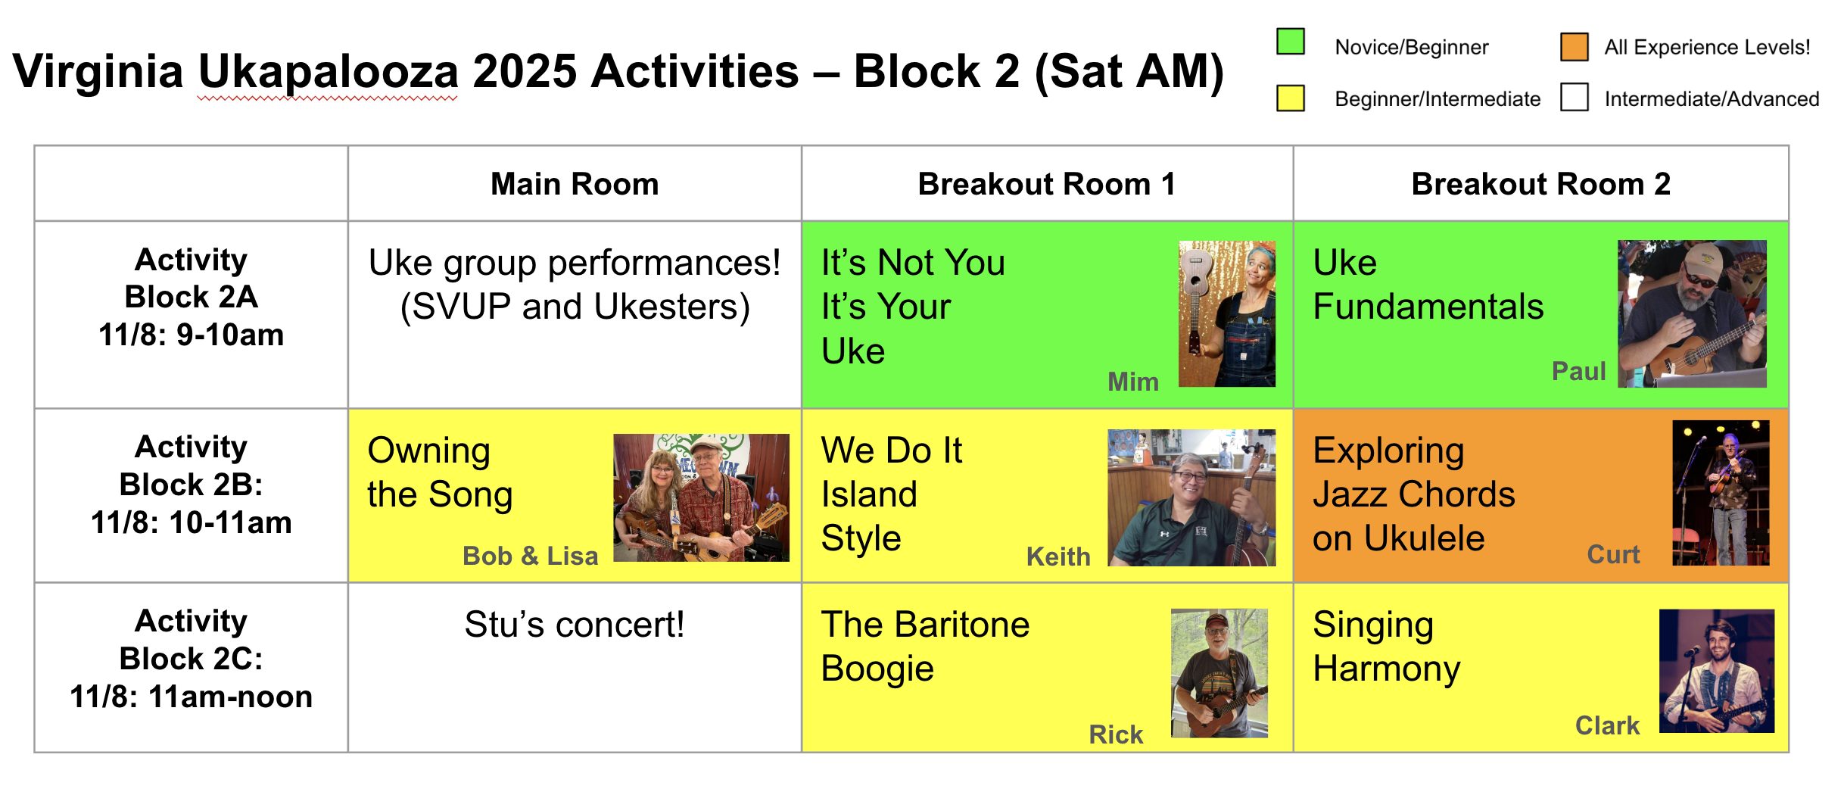Viewport: 1844px width, 795px height.
Task: Click Keith's photo in Island Style cell
Action: point(1191,497)
